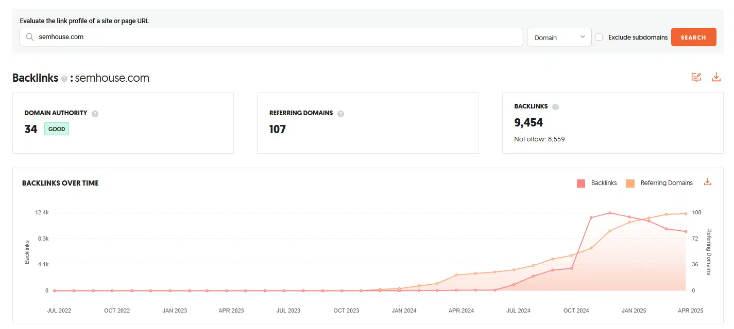This screenshot has height=329, width=734.
Task: Click the Referring Domains legend label
Action: (x=667, y=183)
